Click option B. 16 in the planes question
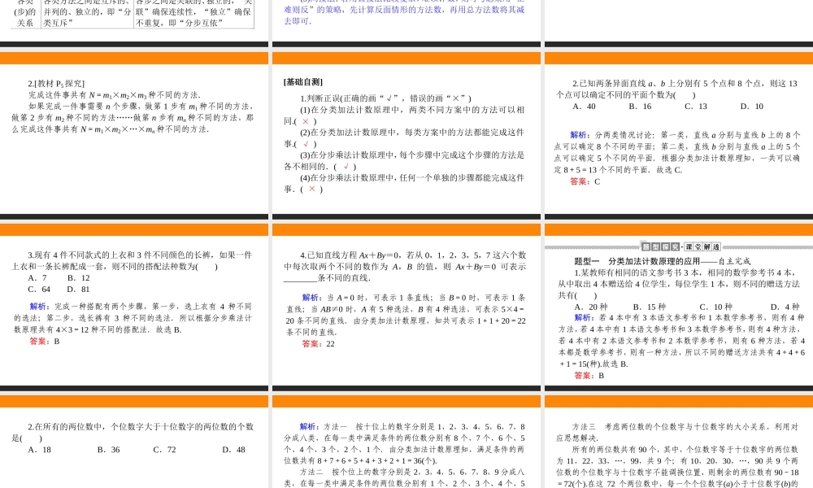813x488 pixels. click(x=640, y=107)
